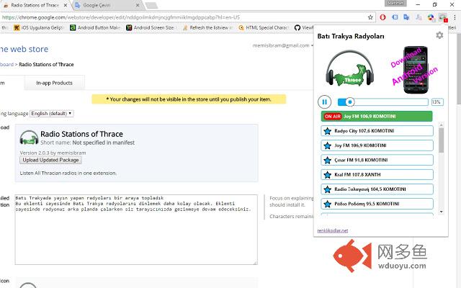Image resolution: width=461 pixels, height=288 pixels.
Task: Click scroll down arrow of station list
Action: [x=441, y=212]
